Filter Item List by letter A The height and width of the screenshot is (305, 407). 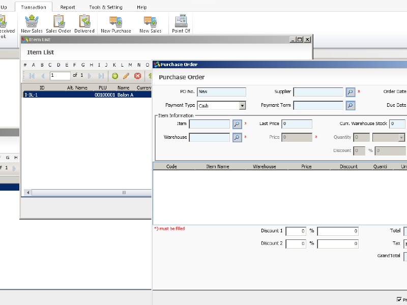point(33,65)
